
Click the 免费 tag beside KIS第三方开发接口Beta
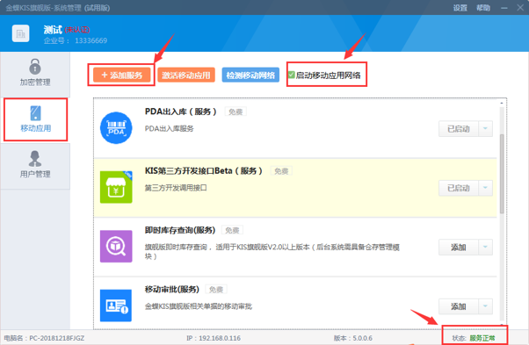(281, 171)
